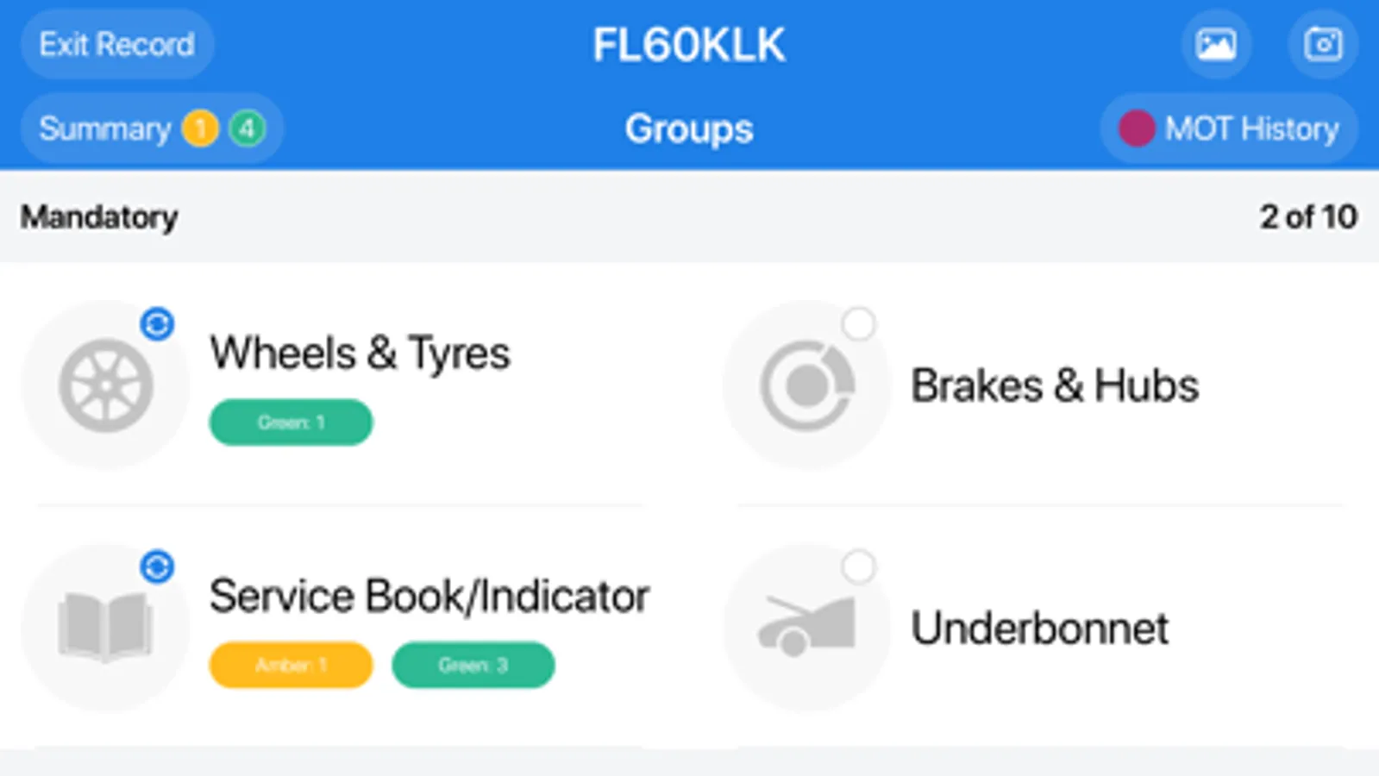Open the image gallery icon
The width and height of the screenshot is (1379, 776).
click(1216, 44)
